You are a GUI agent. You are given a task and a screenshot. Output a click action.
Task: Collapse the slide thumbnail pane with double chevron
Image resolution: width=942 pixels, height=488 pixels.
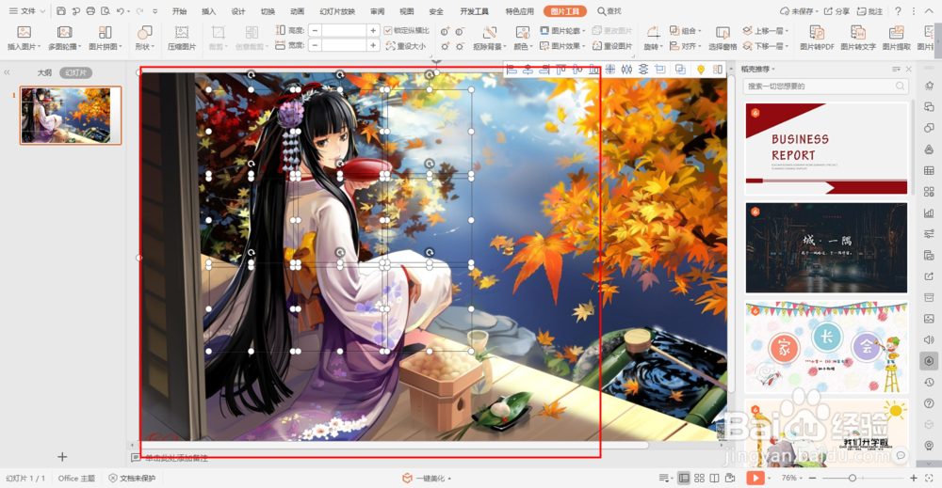tap(8, 72)
